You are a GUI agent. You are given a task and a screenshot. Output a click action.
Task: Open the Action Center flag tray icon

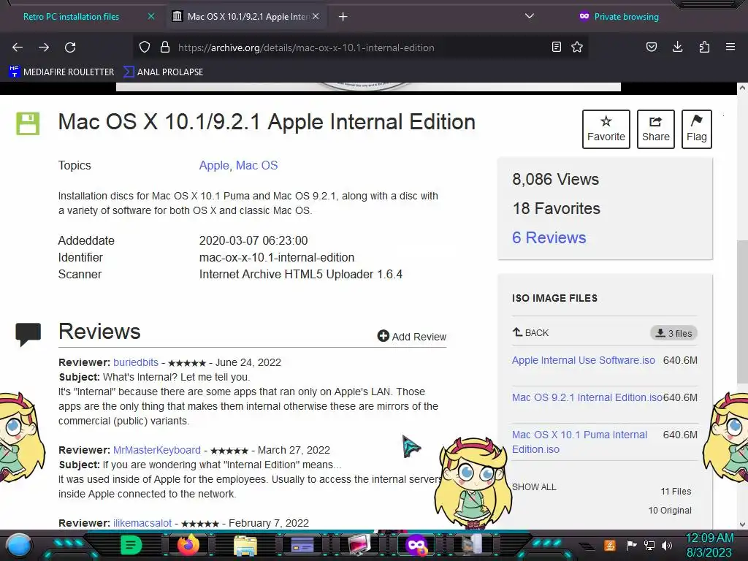pyautogui.click(x=631, y=545)
